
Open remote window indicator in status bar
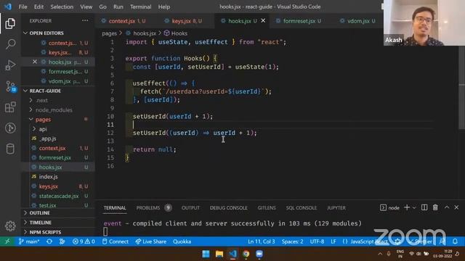[7, 241]
